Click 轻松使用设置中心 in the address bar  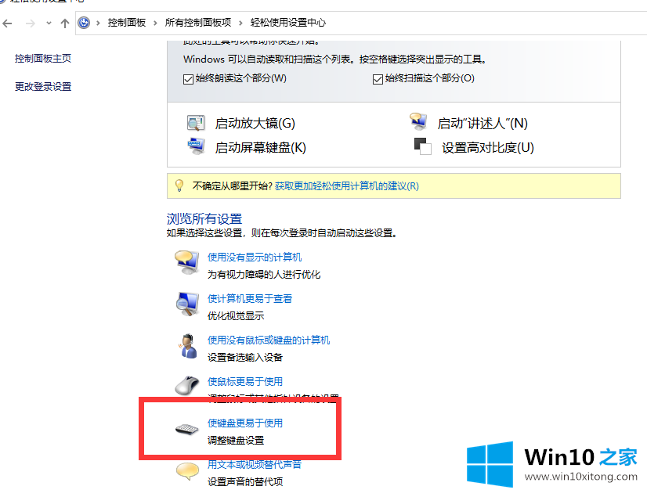pos(288,23)
